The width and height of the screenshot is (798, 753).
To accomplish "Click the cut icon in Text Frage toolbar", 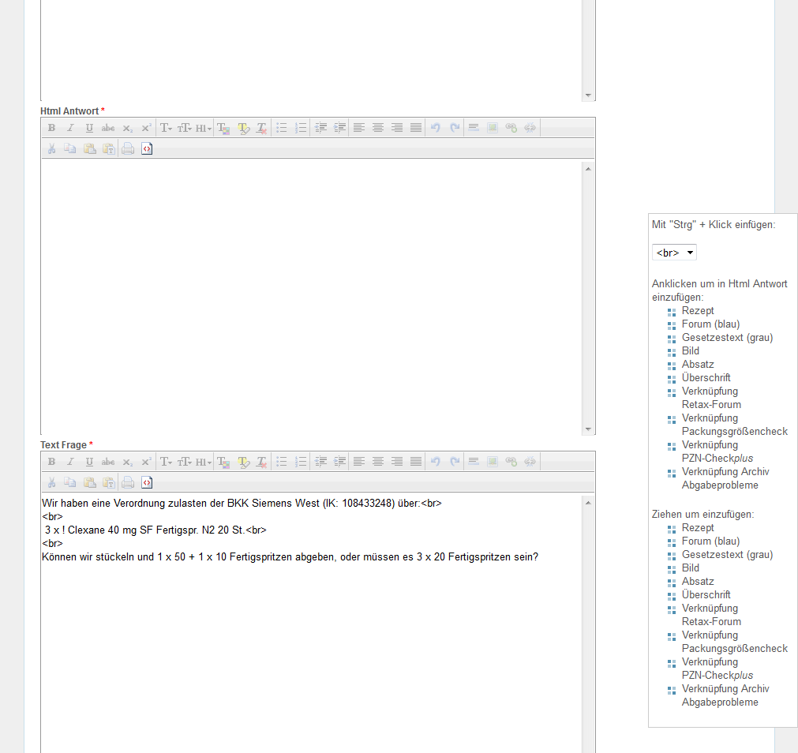I will point(51,482).
